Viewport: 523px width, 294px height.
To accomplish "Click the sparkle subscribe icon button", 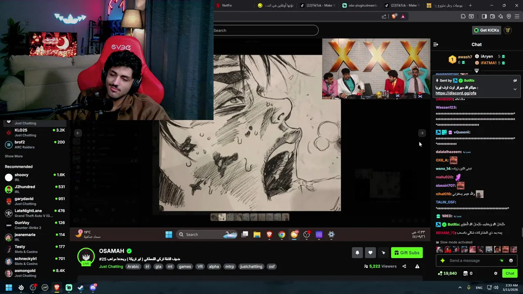I will (383, 253).
